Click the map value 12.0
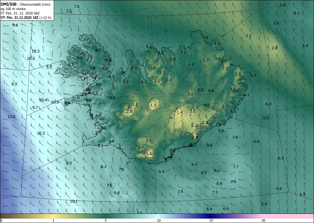Image resolution: width=314 pixels, height=223 pixels. [x=11, y=116]
